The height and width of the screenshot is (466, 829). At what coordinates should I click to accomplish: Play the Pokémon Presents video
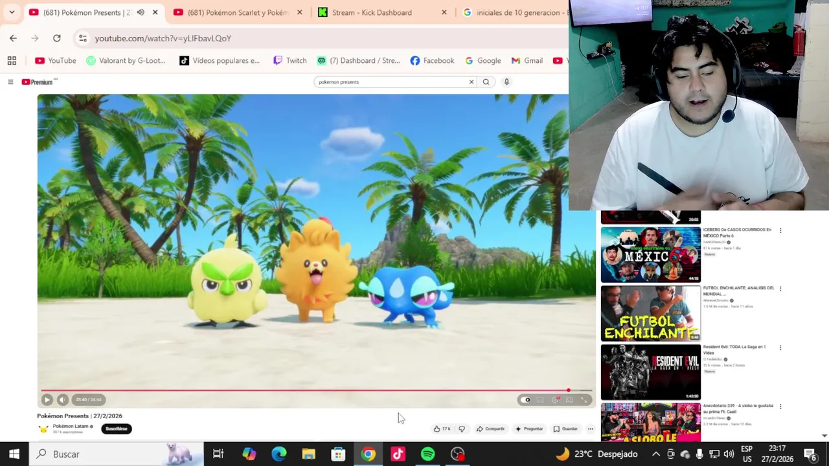47,400
